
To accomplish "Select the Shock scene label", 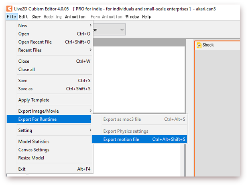I will click(x=208, y=45).
